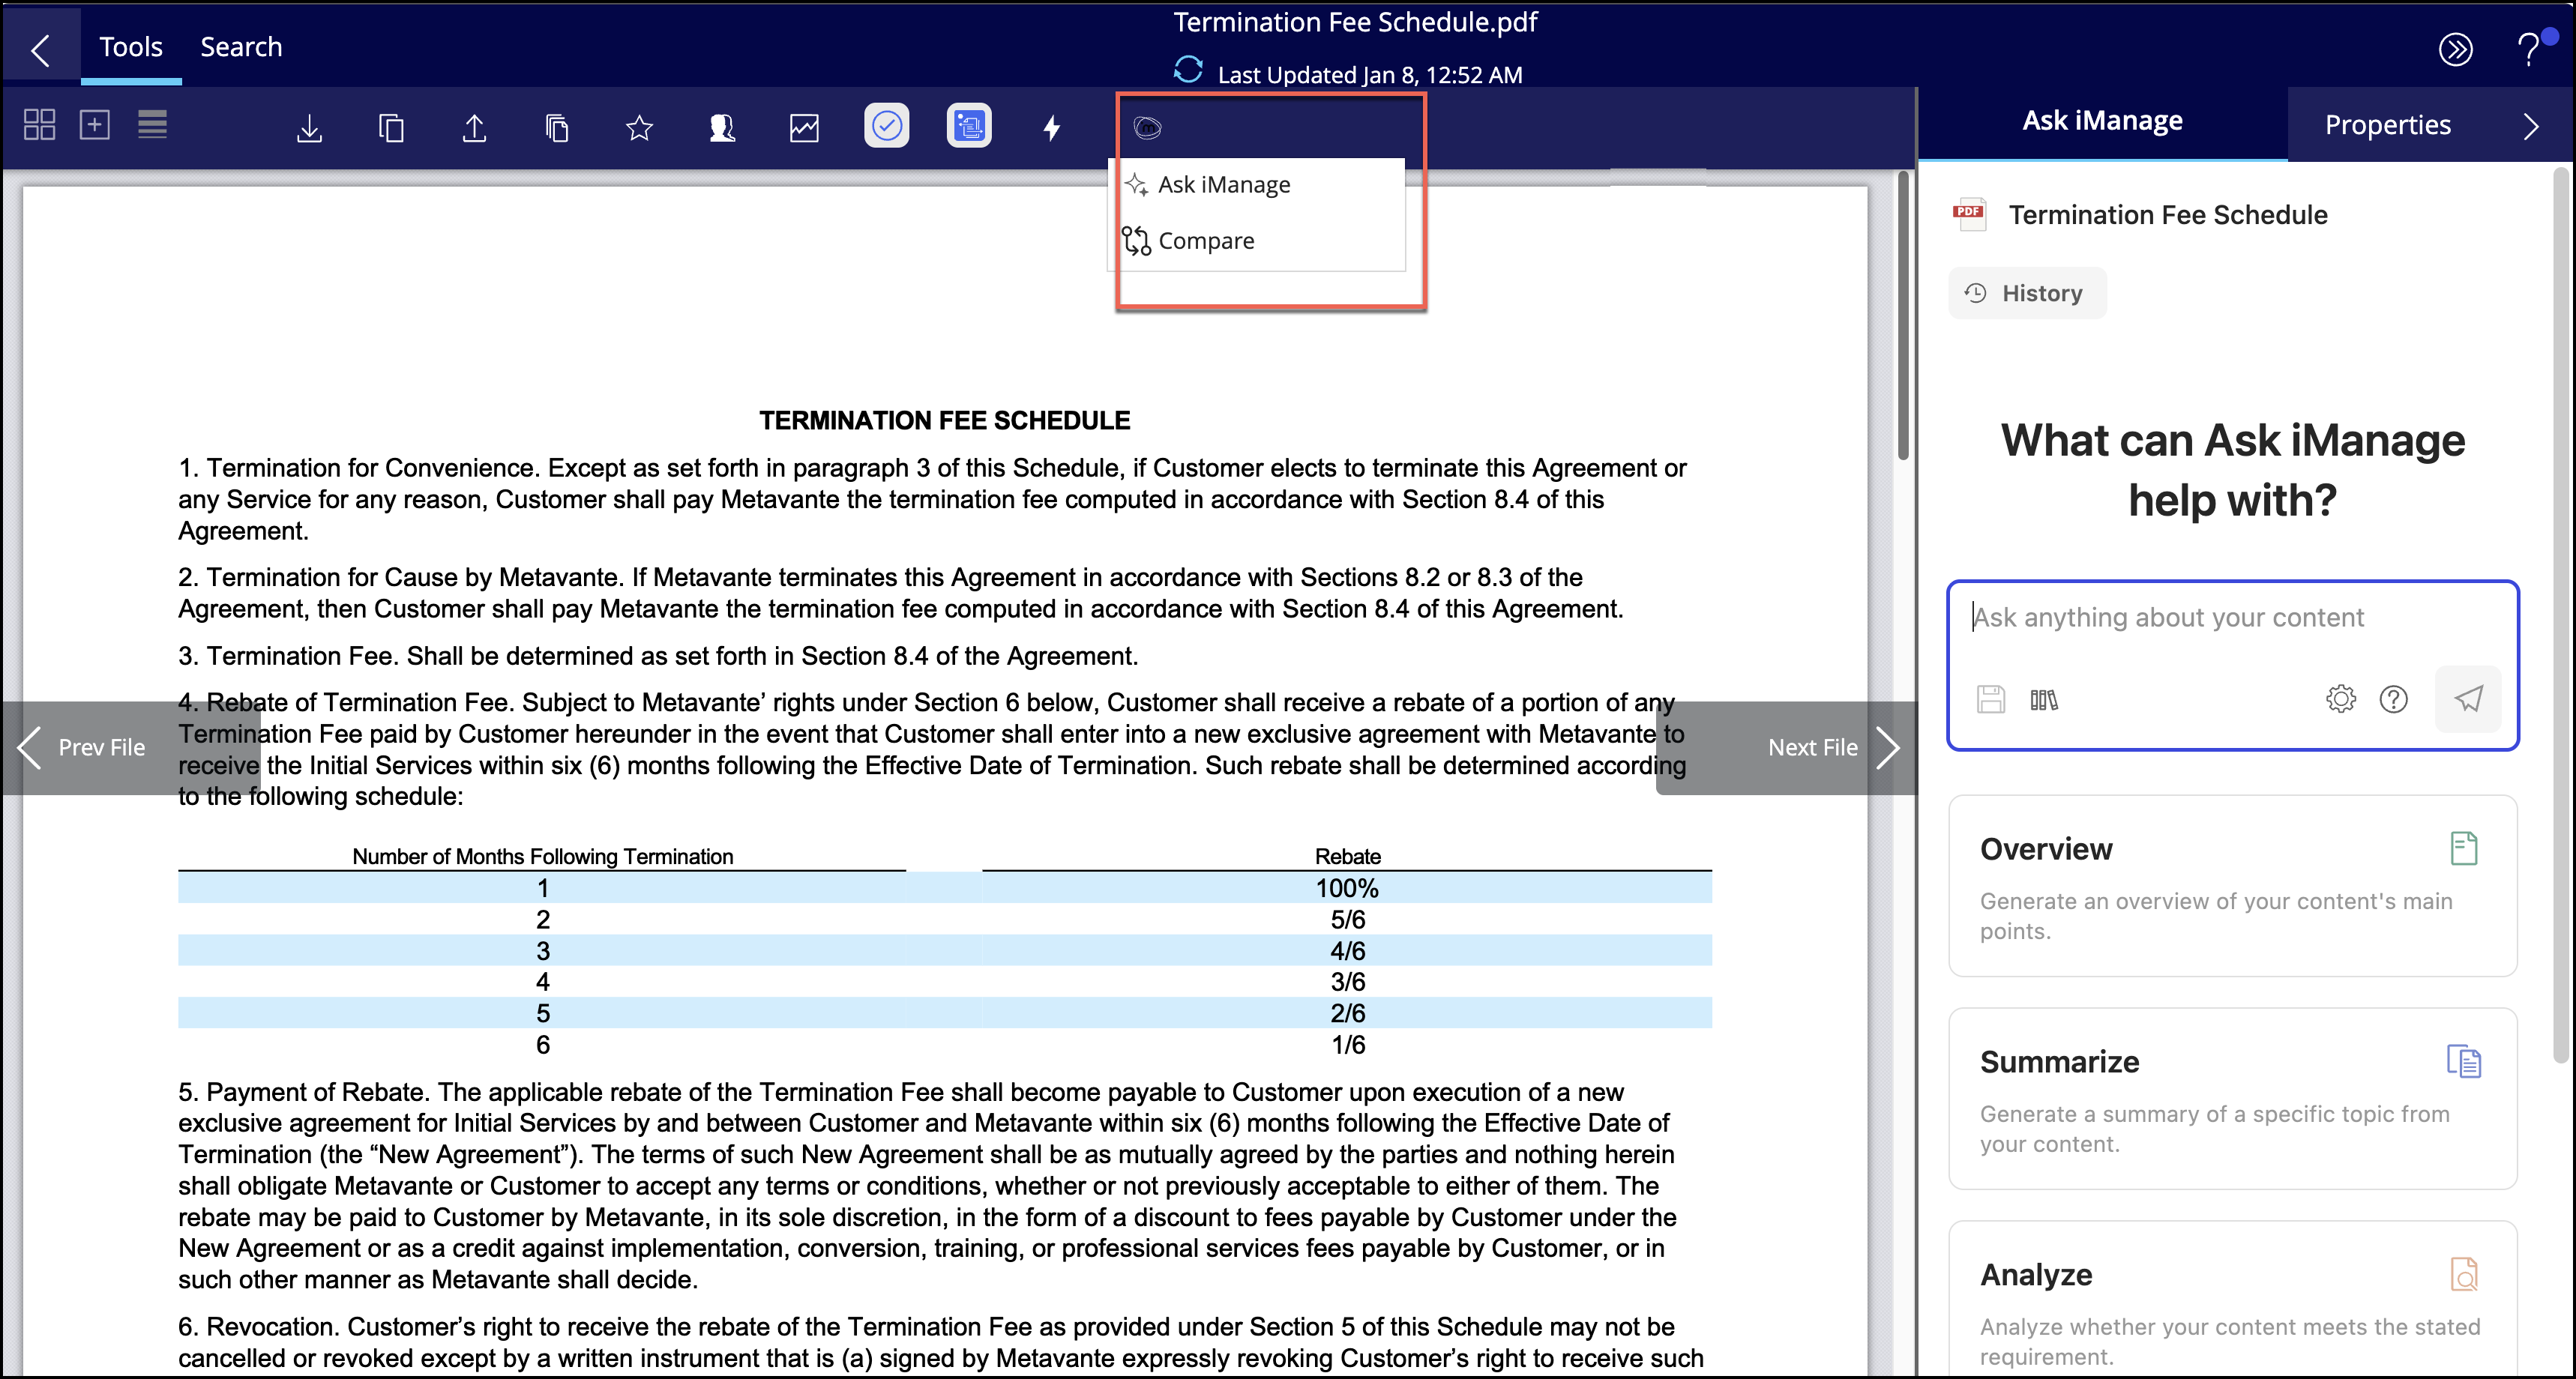This screenshot has width=2576, height=1379.
Task: Open the library books icon in prompt box
Action: pyautogui.click(x=2044, y=700)
